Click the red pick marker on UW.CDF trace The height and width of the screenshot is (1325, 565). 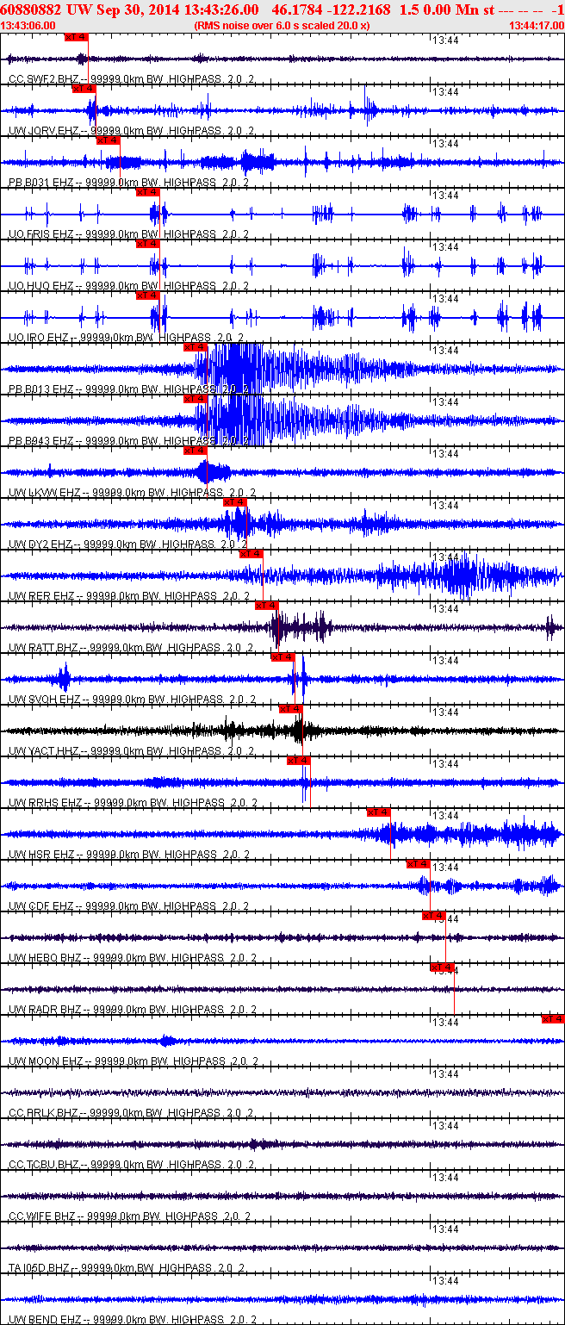(x=418, y=864)
